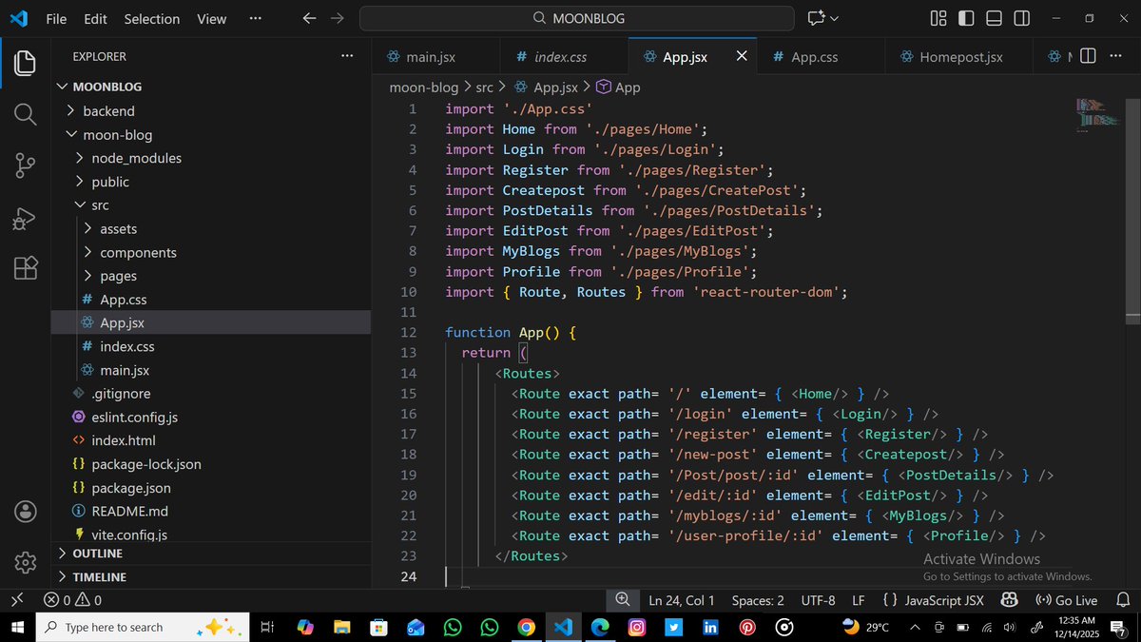Click the VS Code logo icon
This screenshot has height=642, width=1141.
(x=18, y=18)
